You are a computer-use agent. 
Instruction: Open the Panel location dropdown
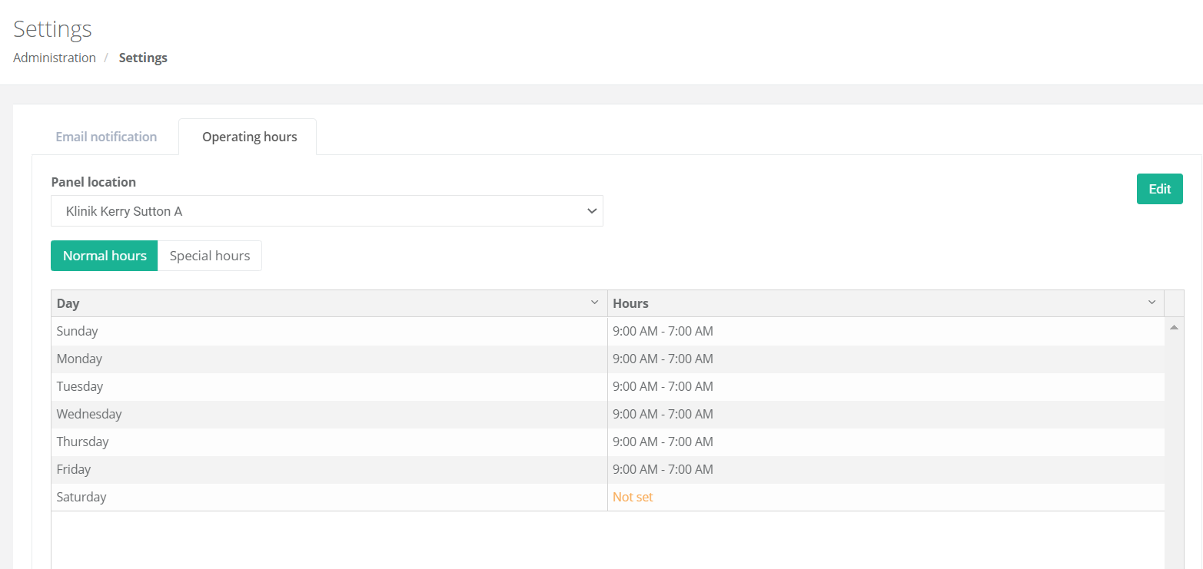tap(327, 211)
